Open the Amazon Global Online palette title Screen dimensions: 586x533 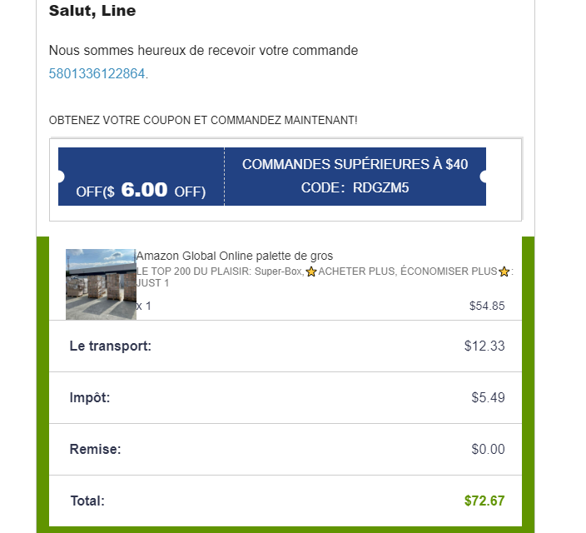click(235, 256)
